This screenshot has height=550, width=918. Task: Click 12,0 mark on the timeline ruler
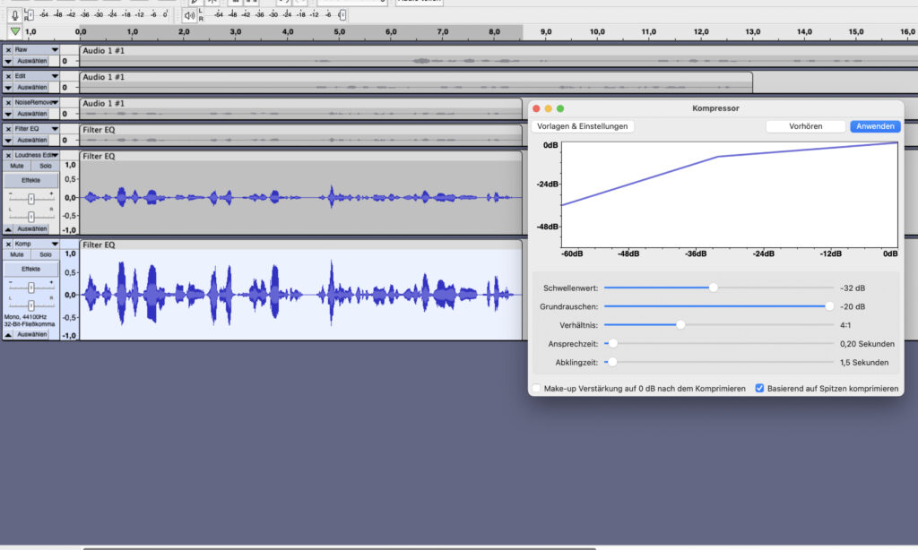(x=701, y=32)
